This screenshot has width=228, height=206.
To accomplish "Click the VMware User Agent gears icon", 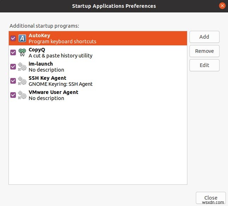I will (22, 95).
